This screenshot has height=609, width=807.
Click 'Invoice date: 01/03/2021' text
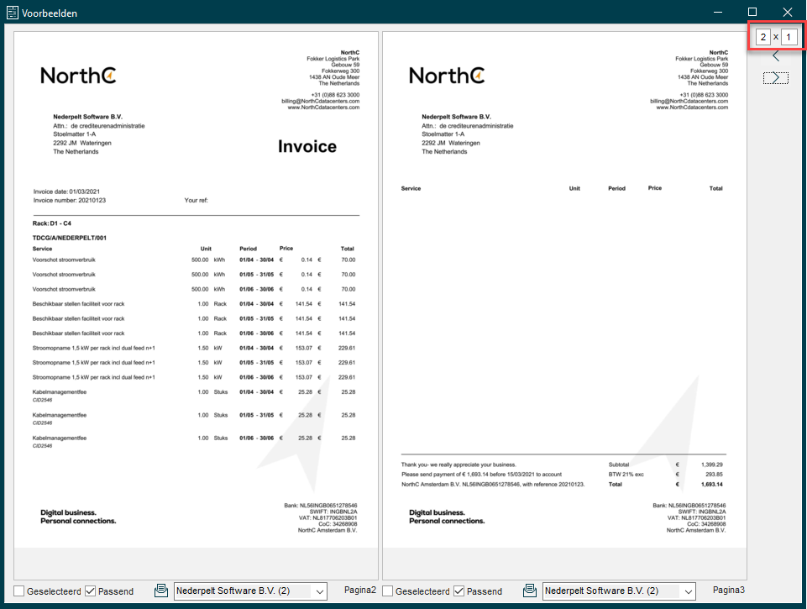(x=66, y=192)
